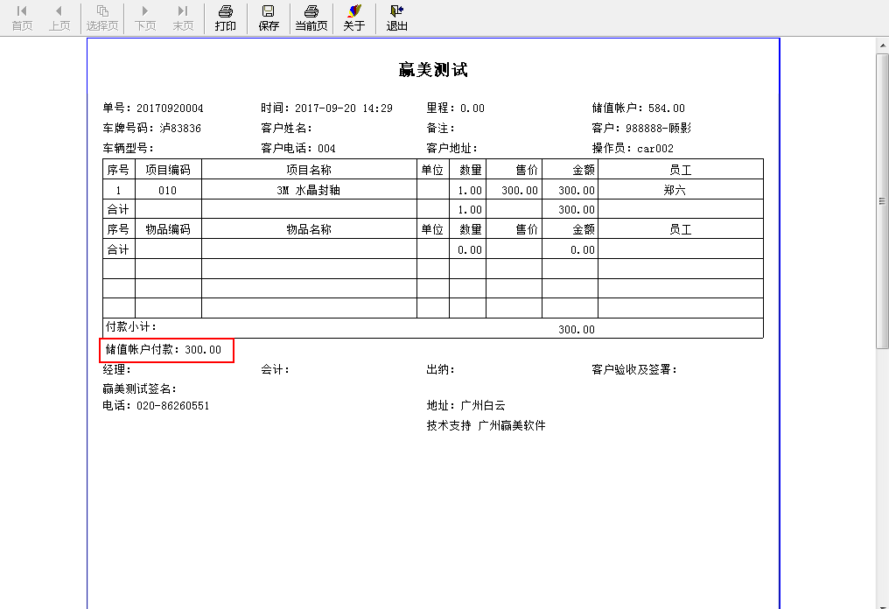Open the 关于 about dialog
The width and height of the screenshot is (889, 609).
(353, 17)
